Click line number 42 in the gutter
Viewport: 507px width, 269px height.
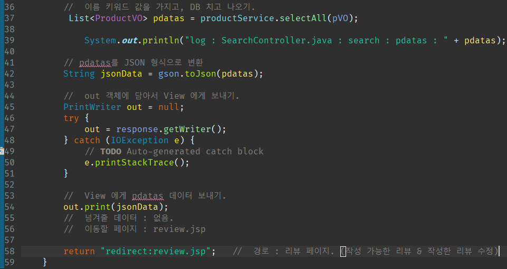[x=9, y=74]
